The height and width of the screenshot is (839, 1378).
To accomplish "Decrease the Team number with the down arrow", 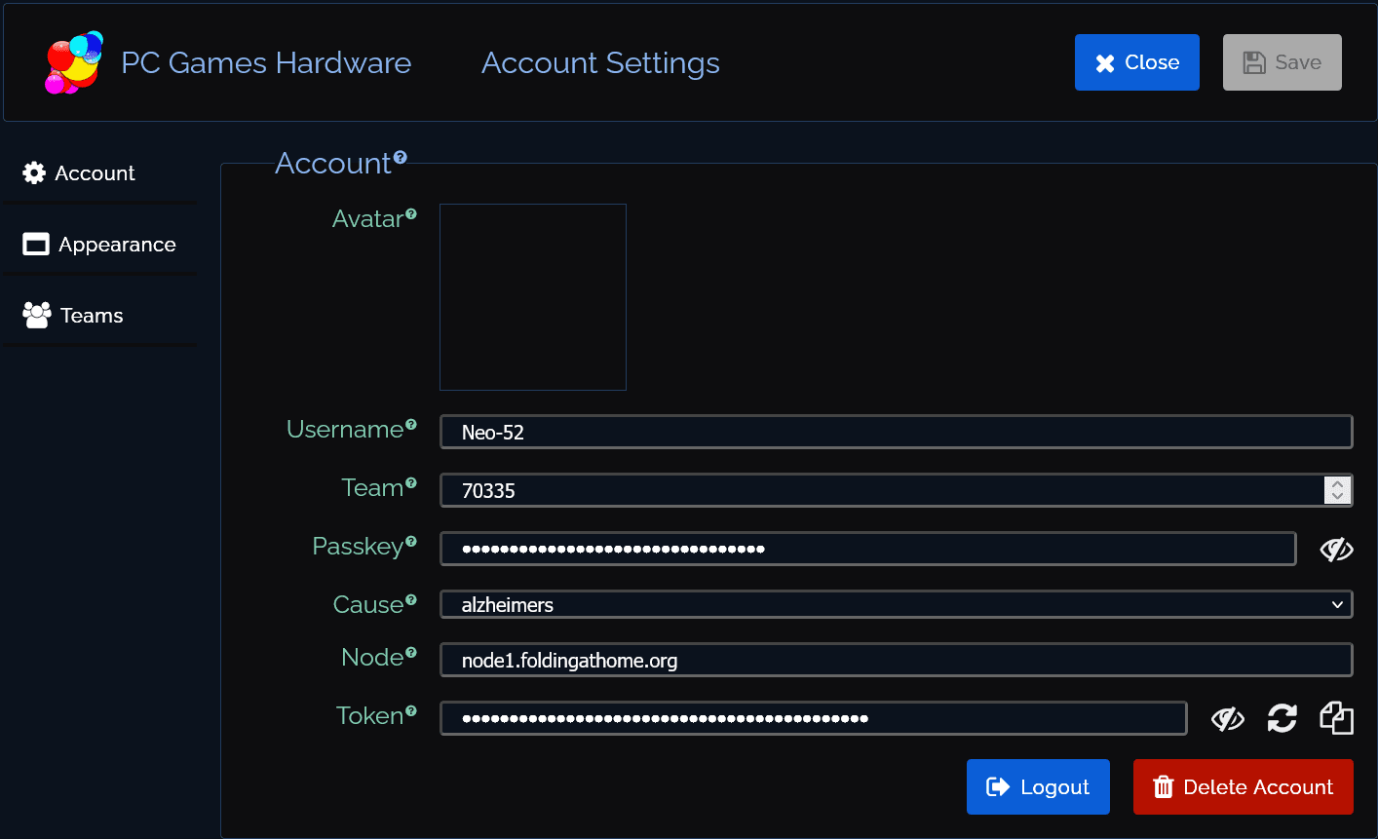I will tap(1337, 496).
